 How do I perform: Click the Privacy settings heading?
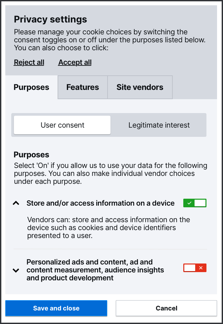[50, 19]
